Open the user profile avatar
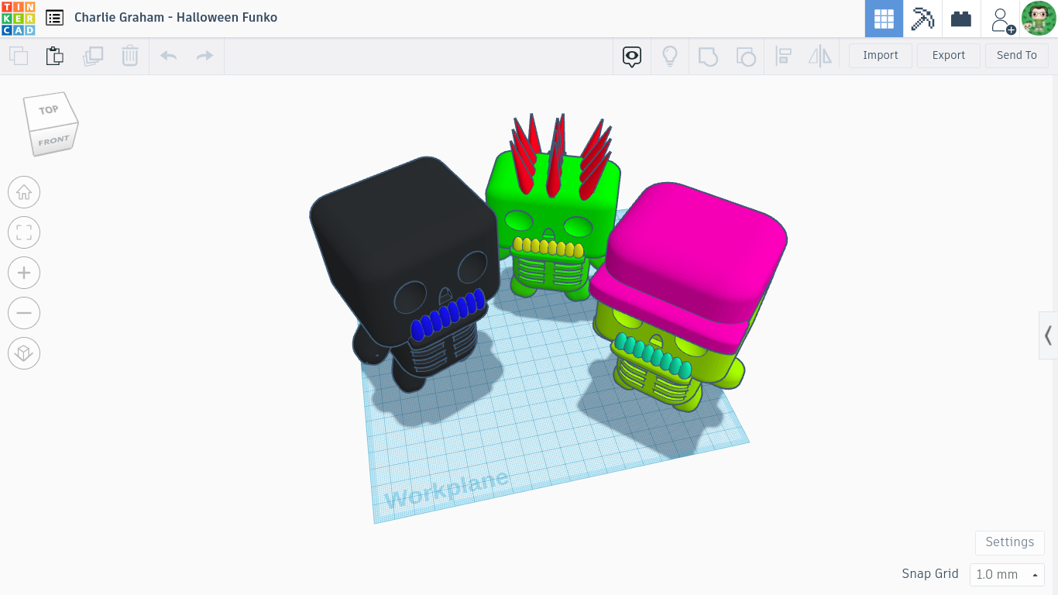The width and height of the screenshot is (1058, 595). 1039,19
